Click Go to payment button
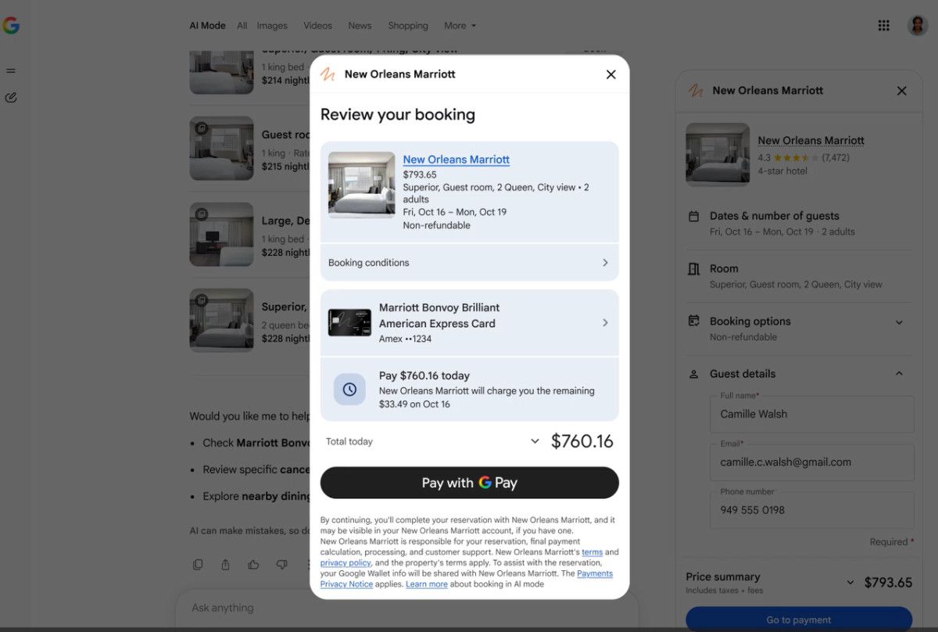The width and height of the screenshot is (938, 632). coord(799,619)
